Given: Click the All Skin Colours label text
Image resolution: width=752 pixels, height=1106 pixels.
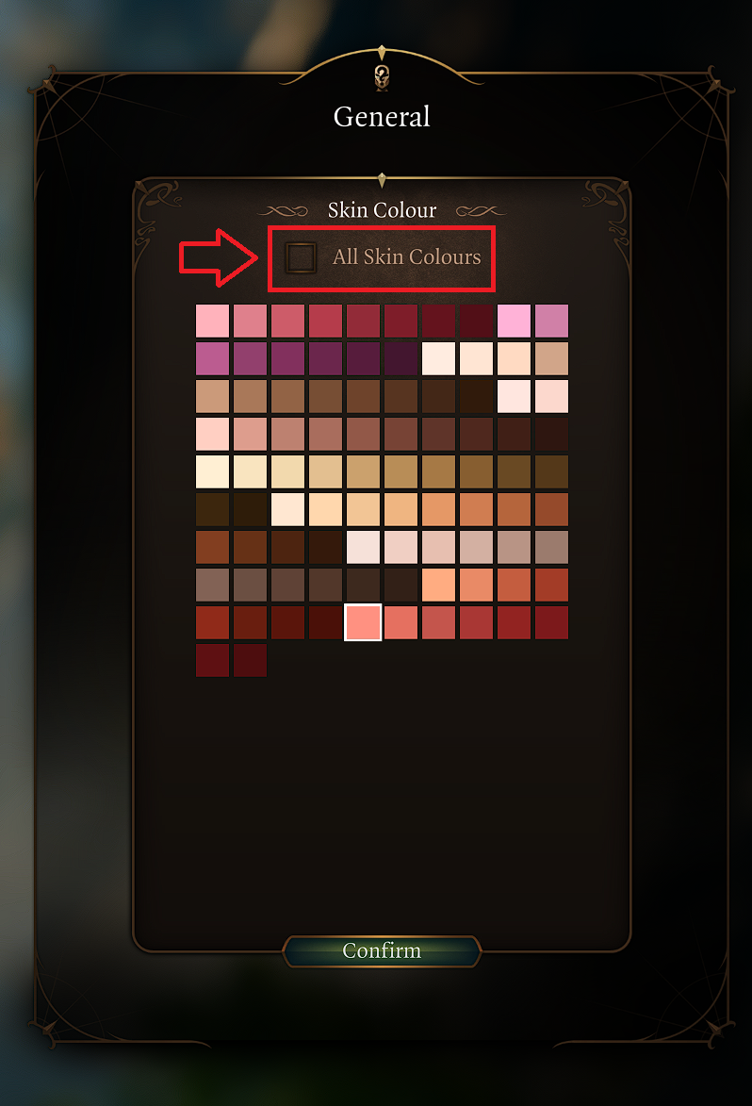Looking at the screenshot, I should pyautogui.click(x=407, y=256).
